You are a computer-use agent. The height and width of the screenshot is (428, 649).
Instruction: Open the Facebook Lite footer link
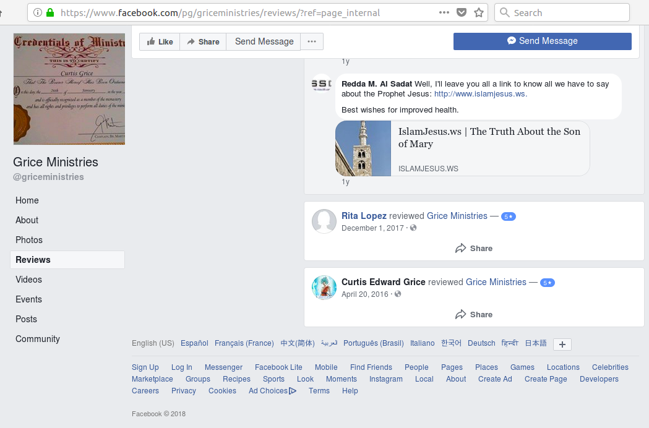pos(278,367)
